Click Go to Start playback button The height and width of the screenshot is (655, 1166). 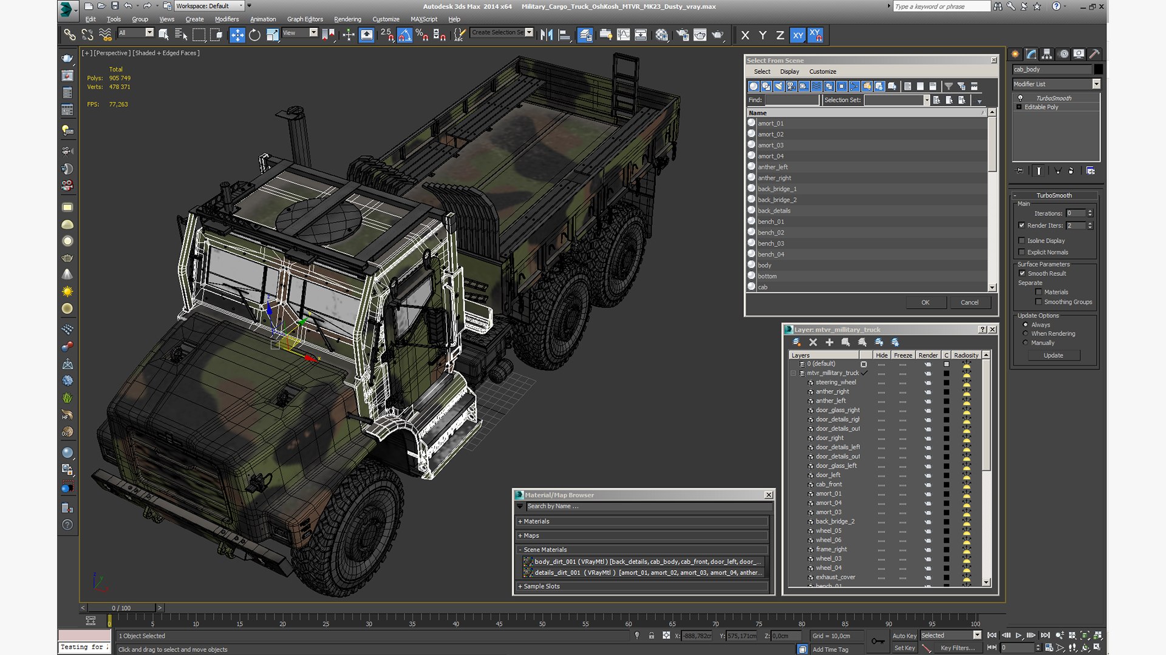click(x=992, y=636)
